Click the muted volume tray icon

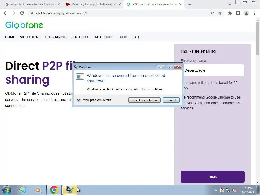[234, 190]
